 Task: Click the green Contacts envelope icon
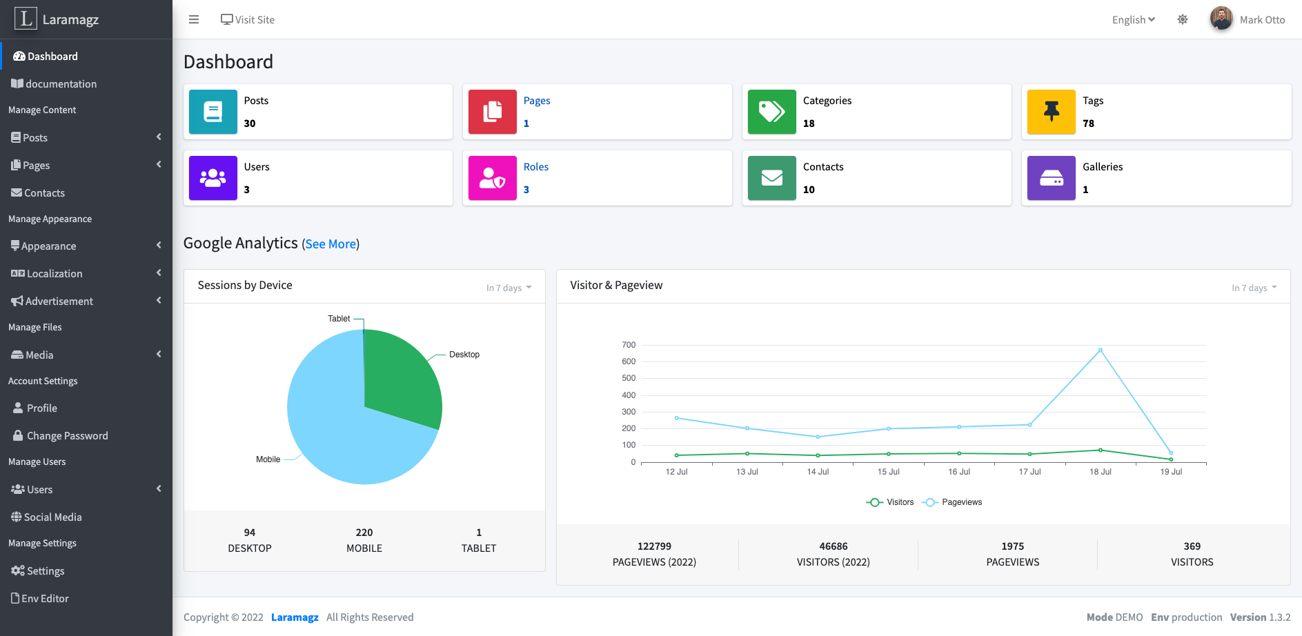772,178
